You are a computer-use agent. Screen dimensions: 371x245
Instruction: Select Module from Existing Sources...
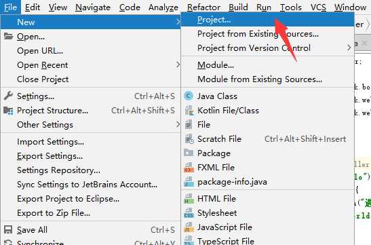[x=260, y=79]
